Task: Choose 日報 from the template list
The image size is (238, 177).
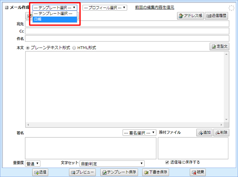Action: [55, 19]
